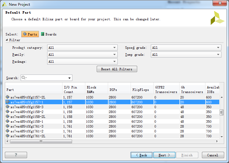Click the right arrow of the horizontal scrollbar
This screenshot has height=163, width=229.
coord(217,141)
